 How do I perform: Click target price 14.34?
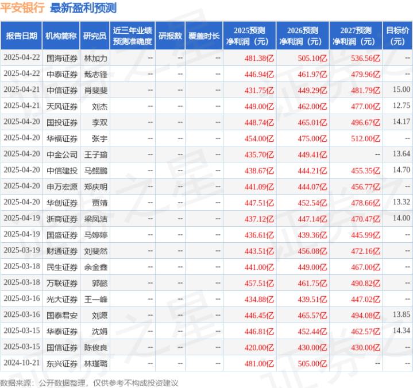[402, 331]
